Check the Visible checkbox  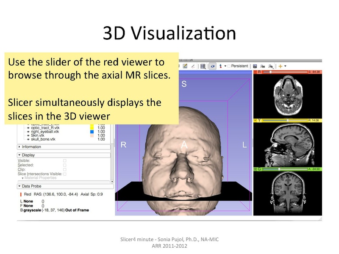[x=65, y=161]
